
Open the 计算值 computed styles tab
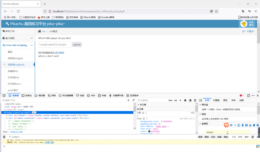(x=216, y=100)
